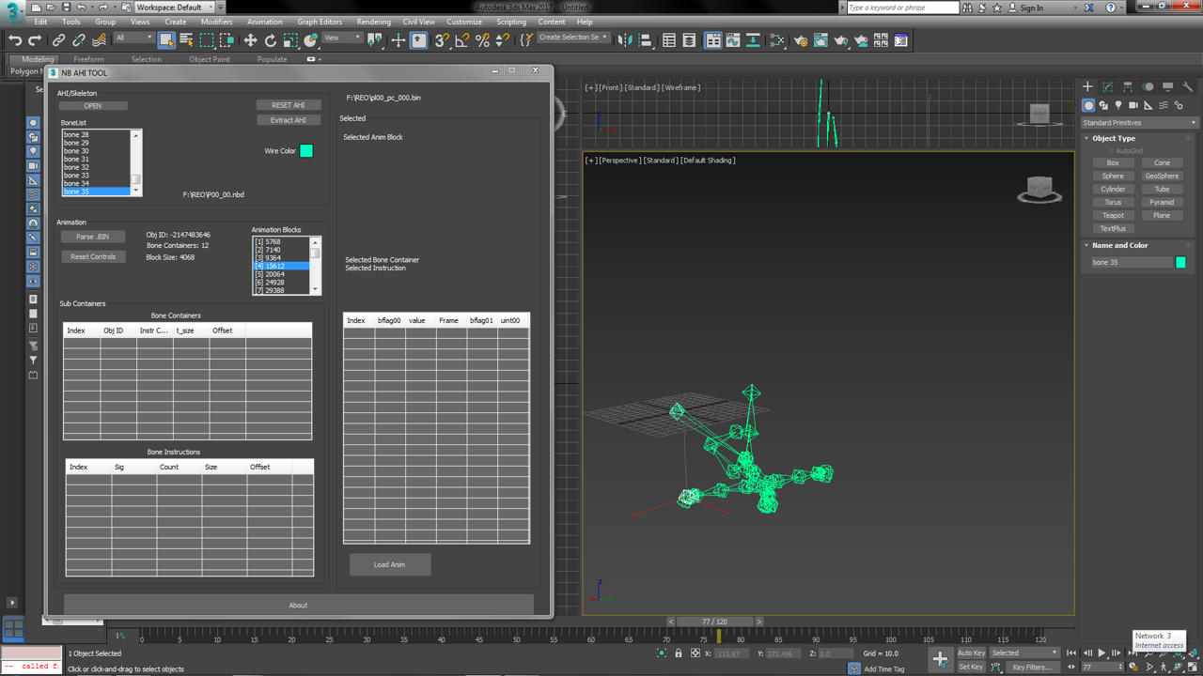This screenshot has height=676, width=1203.
Task: Jump with the Go to Start control
Action: [x=1071, y=653]
